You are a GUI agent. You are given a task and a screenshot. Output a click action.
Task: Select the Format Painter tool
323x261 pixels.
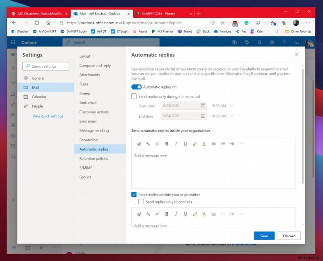(x=138, y=144)
